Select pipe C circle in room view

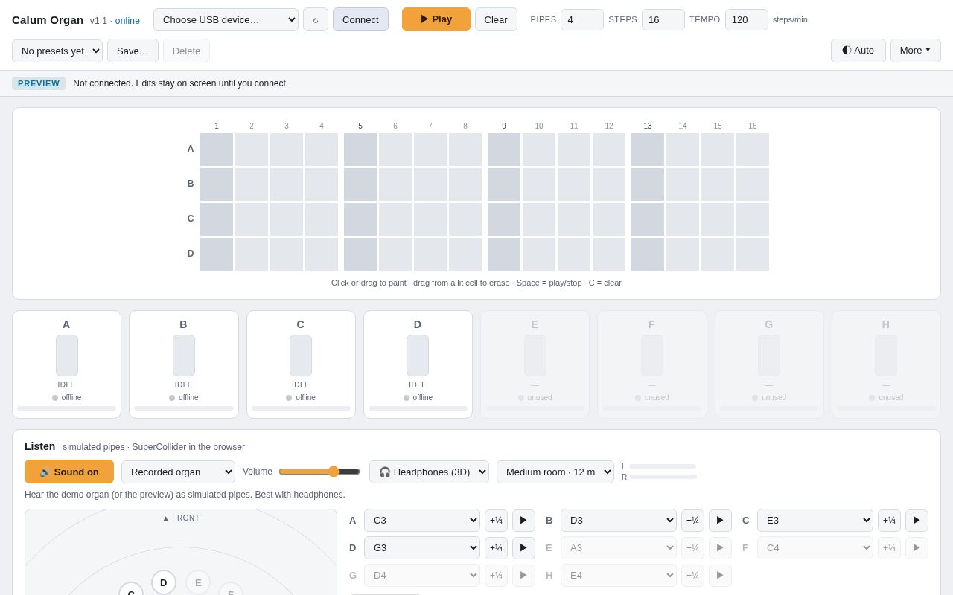coord(131,589)
